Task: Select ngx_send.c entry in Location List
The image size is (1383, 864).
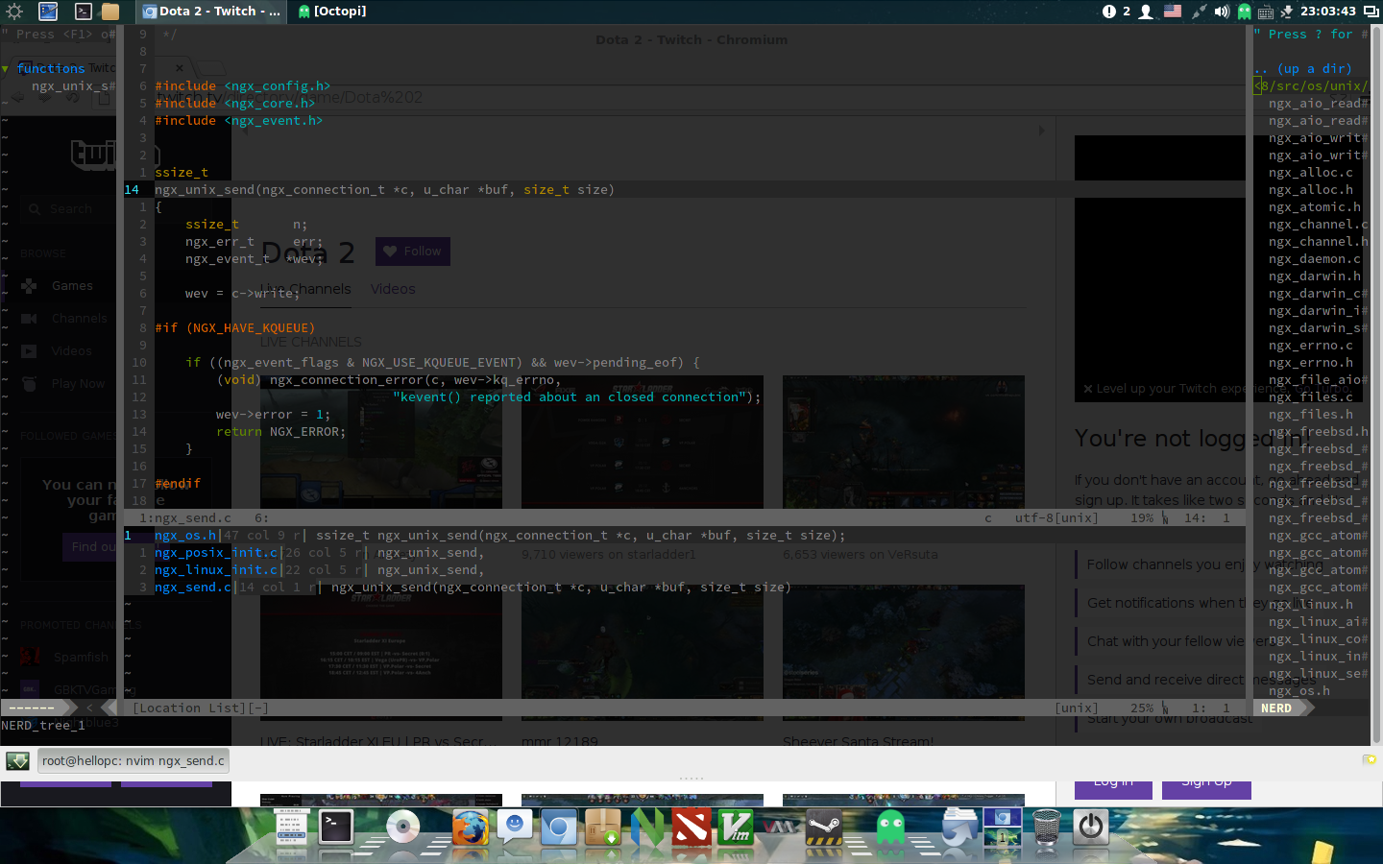Action: [193, 588]
